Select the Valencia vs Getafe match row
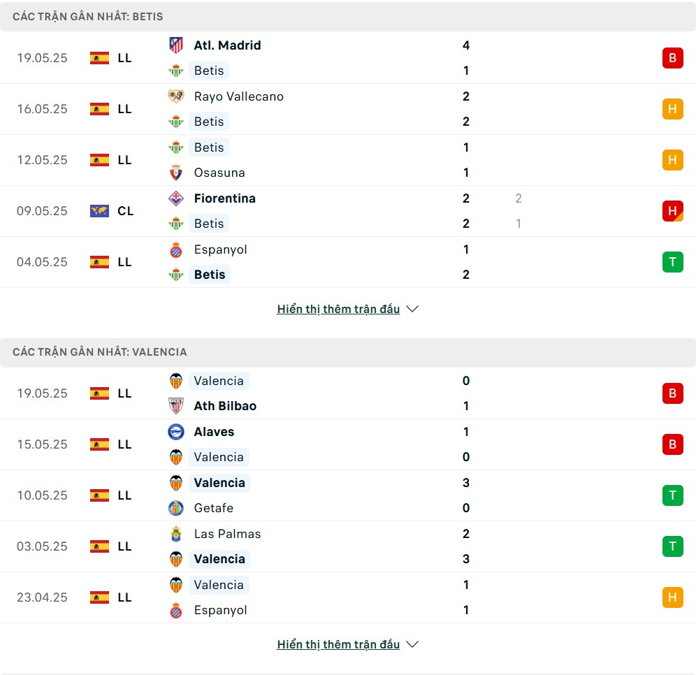Screen dimensions: 696x675 (x=348, y=495)
